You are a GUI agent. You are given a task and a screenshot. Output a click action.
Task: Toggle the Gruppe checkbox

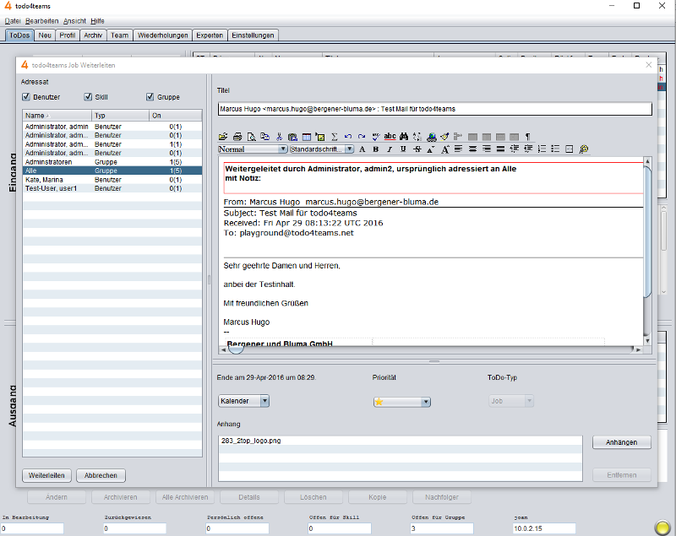pyautogui.click(x=150, y=97)
